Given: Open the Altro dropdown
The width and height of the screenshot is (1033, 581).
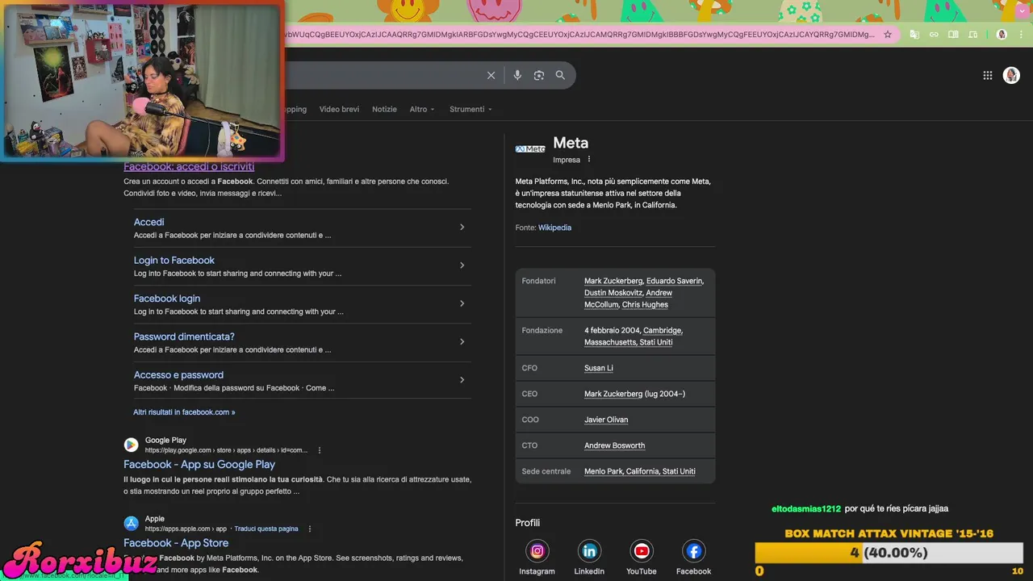Looking at the screenshot, I should 421,109.
